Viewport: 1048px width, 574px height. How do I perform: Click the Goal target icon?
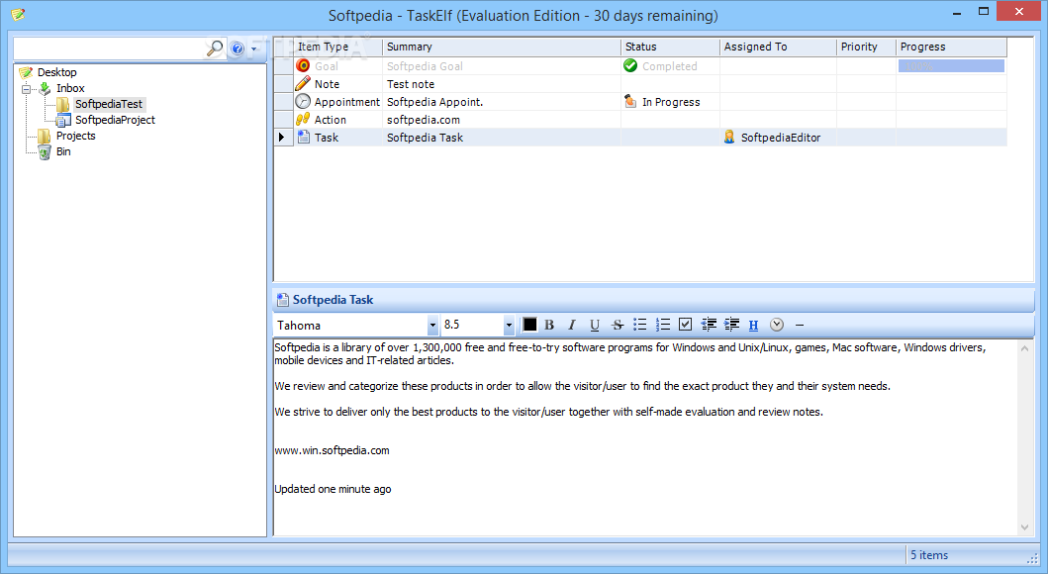tap(303, 65)
